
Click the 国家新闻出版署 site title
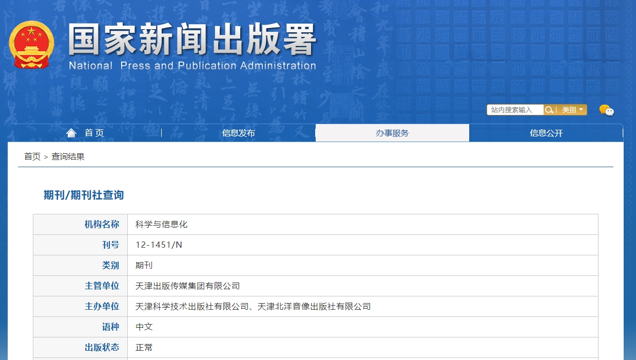(x=192, y=40)
